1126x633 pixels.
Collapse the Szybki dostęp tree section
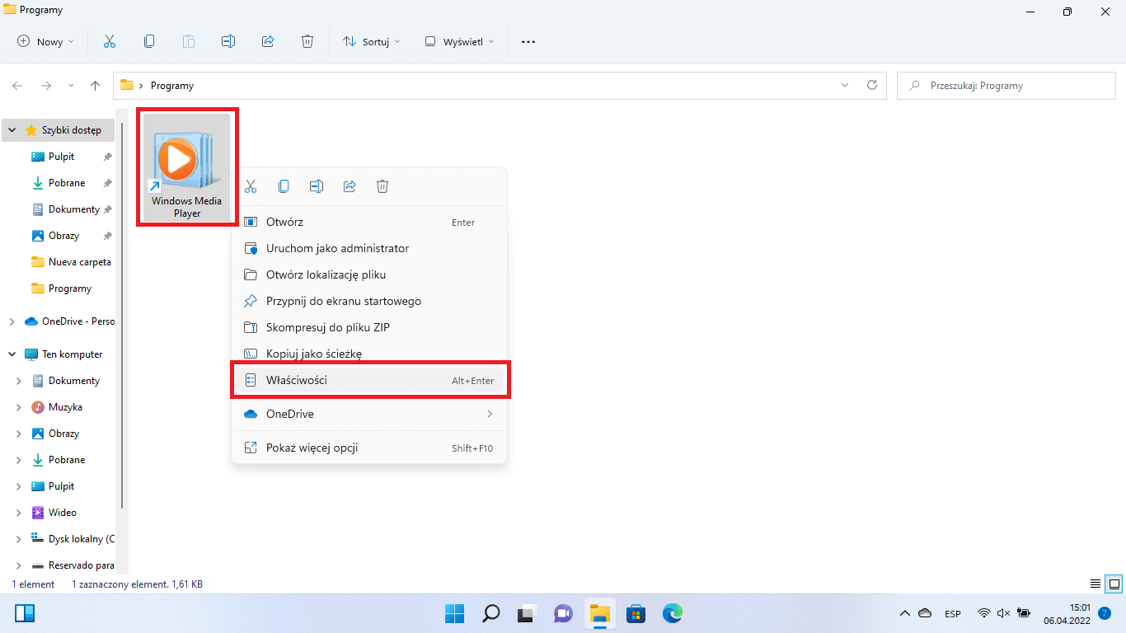point(12,130)
